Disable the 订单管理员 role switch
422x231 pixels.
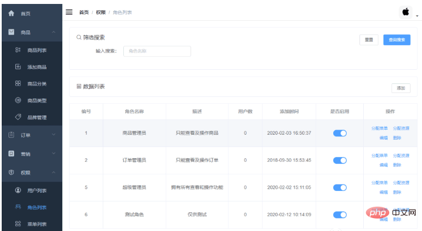click(340, 160)
